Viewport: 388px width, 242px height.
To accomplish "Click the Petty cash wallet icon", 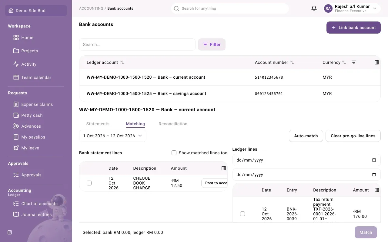I will click(16, 115).
